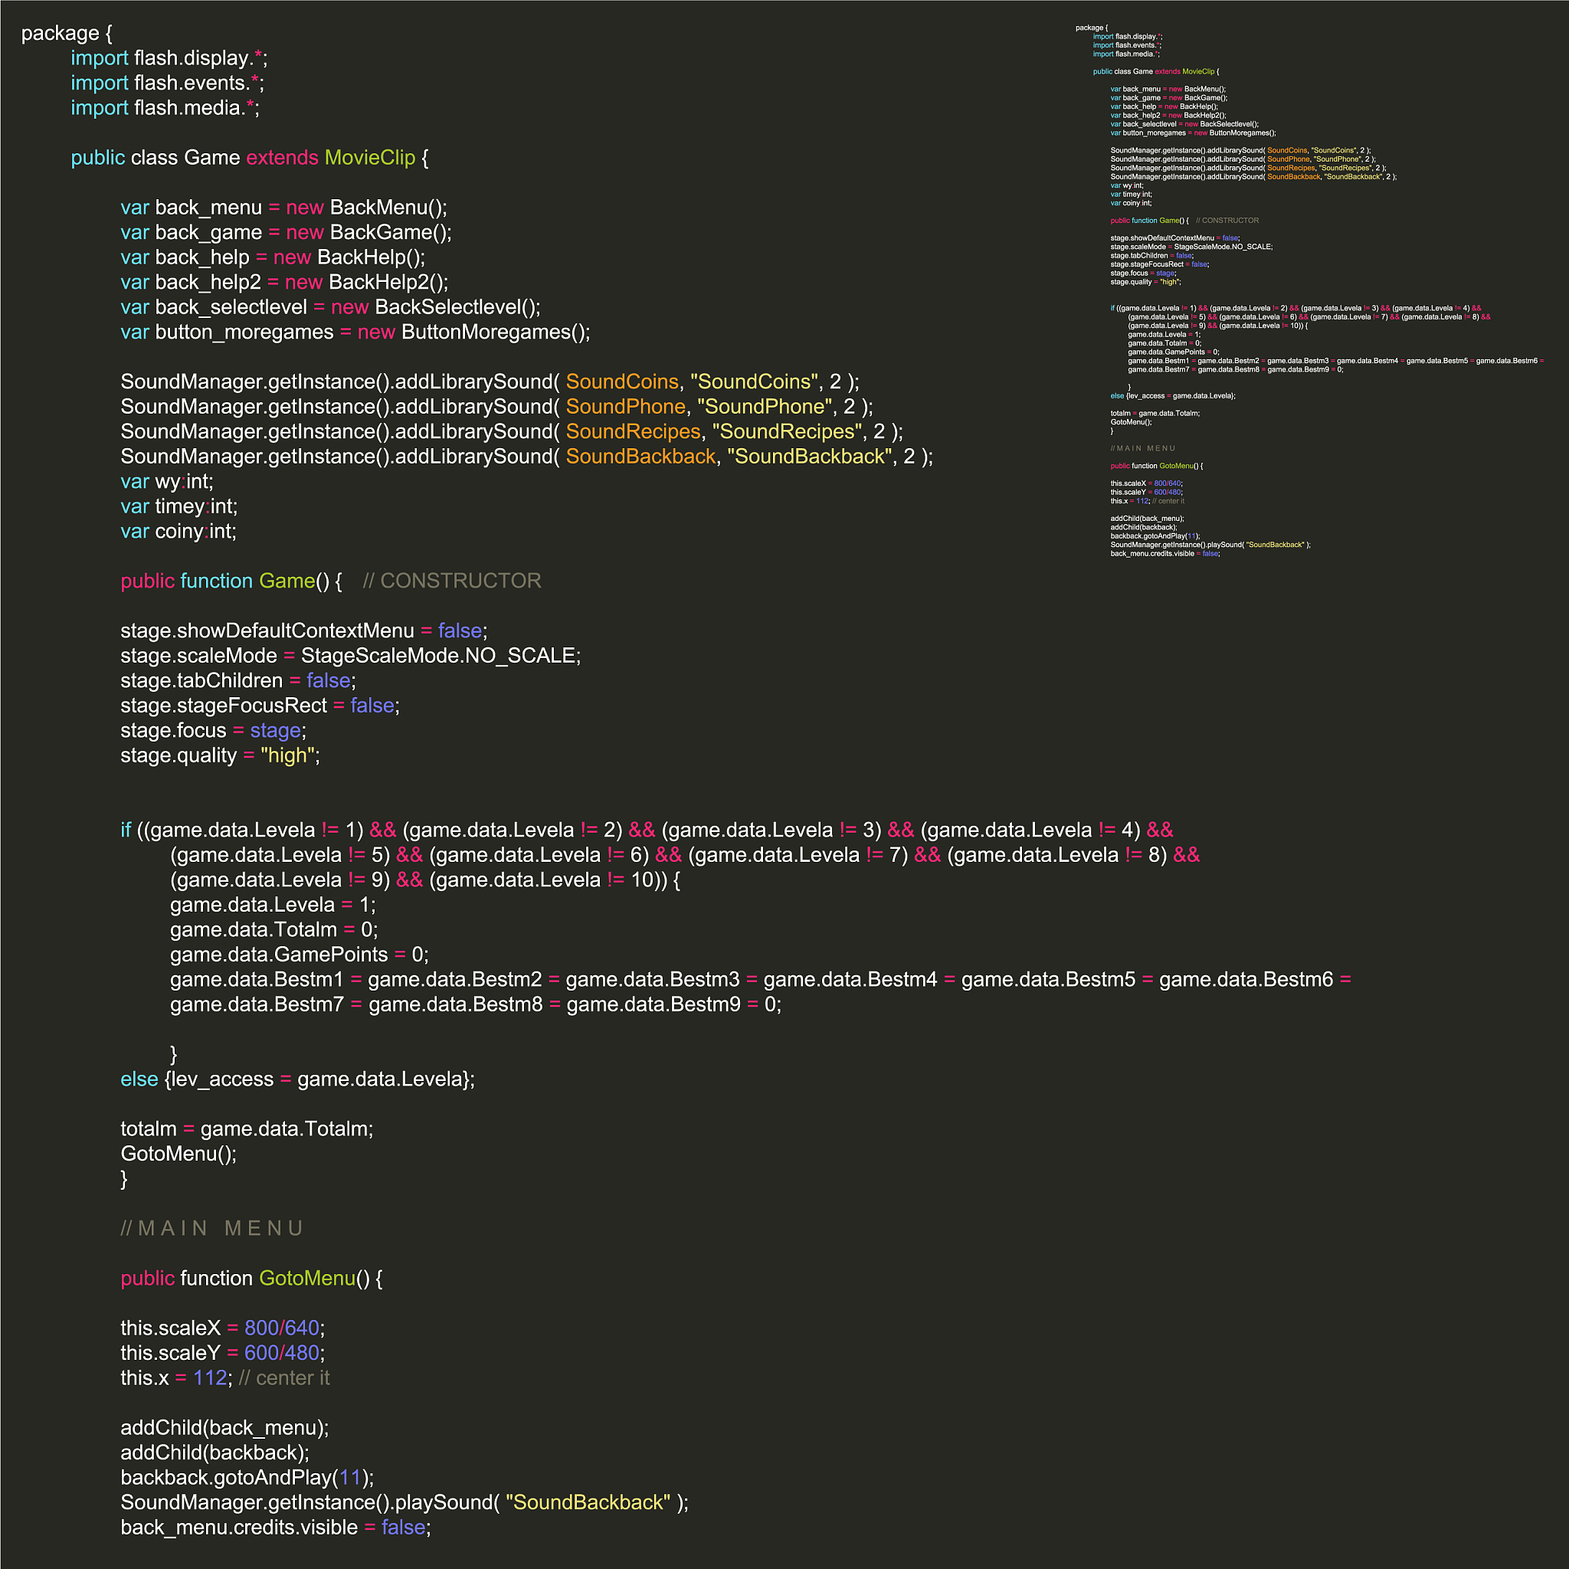This screenshot has height=1569, width=1569.
Task: Click the 'package {' line
Action: [67, 33]
